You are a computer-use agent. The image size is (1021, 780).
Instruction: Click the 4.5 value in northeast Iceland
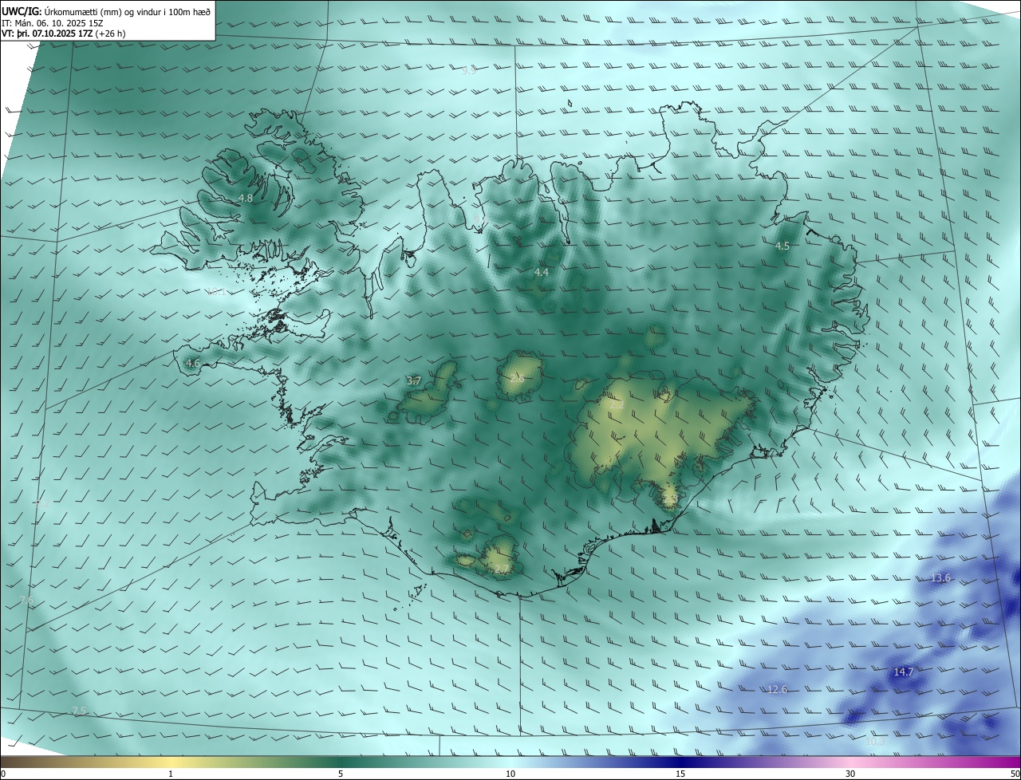tap(782, 246)
